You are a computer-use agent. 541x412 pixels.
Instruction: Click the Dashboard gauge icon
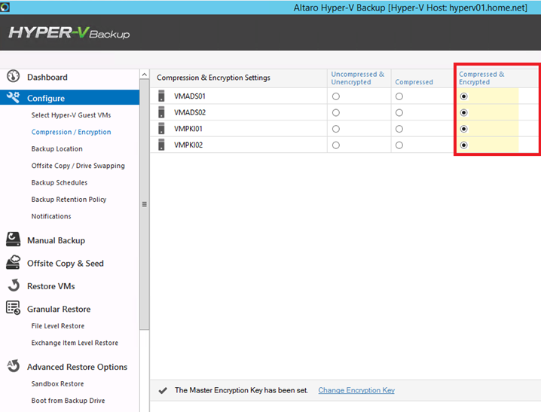point(13,76)
